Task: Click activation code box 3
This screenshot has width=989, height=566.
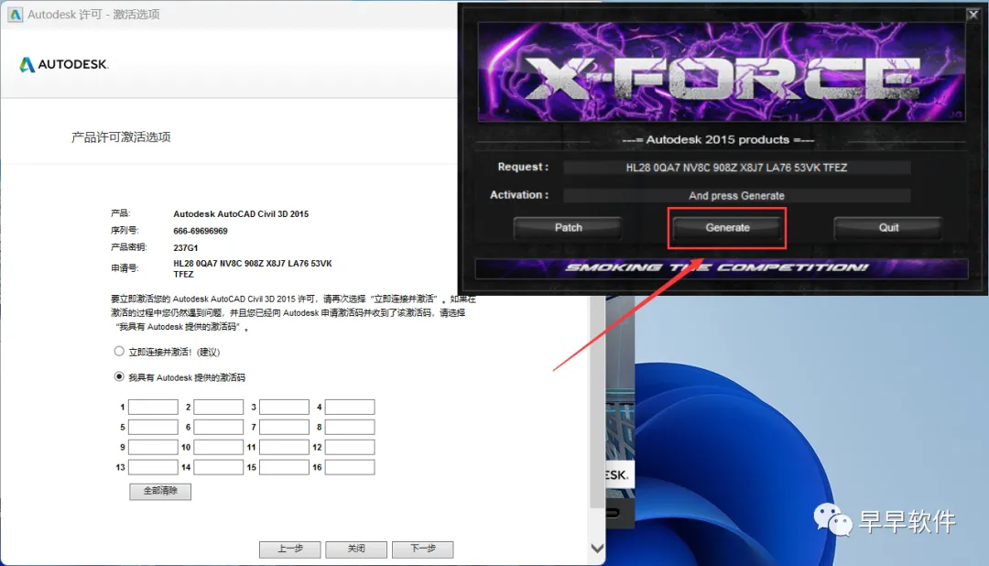Action: point(285,407)
